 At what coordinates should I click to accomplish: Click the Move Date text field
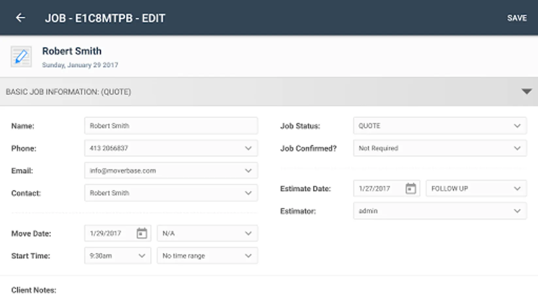tap(109, 233)
